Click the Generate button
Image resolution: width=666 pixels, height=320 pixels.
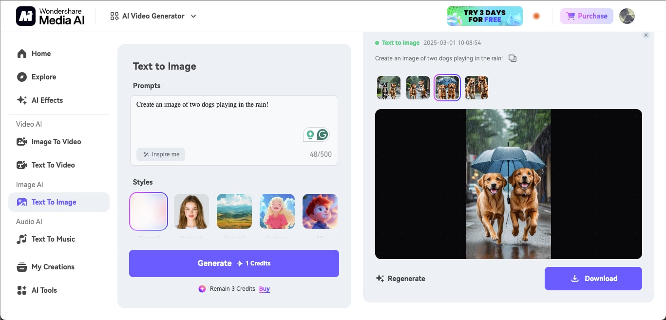coord(234,264)
